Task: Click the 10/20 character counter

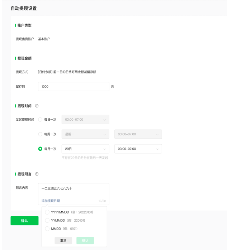Action: pyautogui.click(x=102, y=201)
